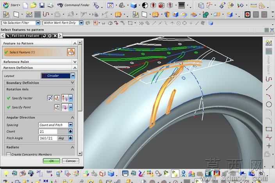Click the TIFF export icon
Screen dimensions: 275x183
tap(50, 173)
